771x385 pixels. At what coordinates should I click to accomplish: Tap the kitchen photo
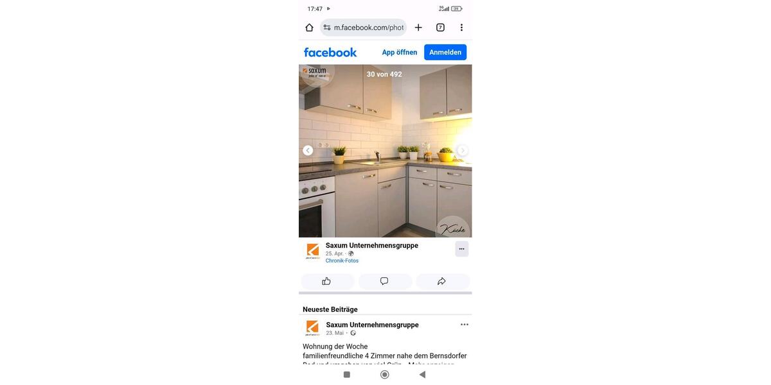coord(385,151)
